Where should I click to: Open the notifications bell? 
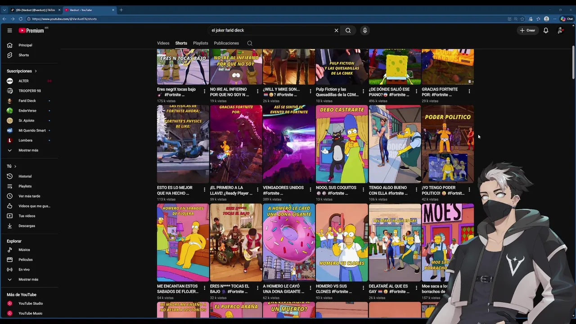[545, 30]
